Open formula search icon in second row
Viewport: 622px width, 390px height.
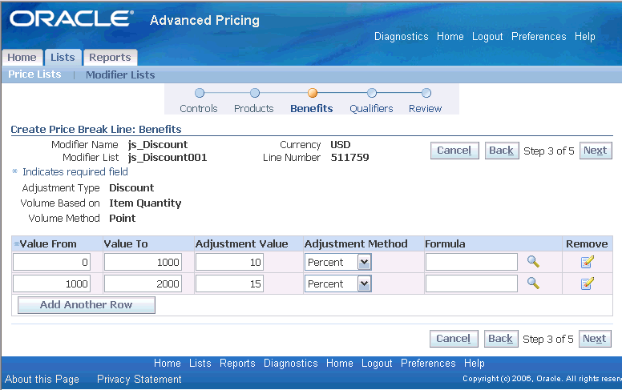tap(533, 283)
